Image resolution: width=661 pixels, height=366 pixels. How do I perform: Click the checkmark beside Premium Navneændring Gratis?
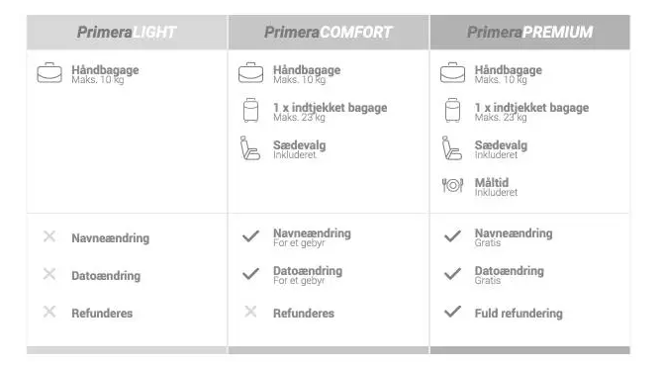[x=453, y=236]
